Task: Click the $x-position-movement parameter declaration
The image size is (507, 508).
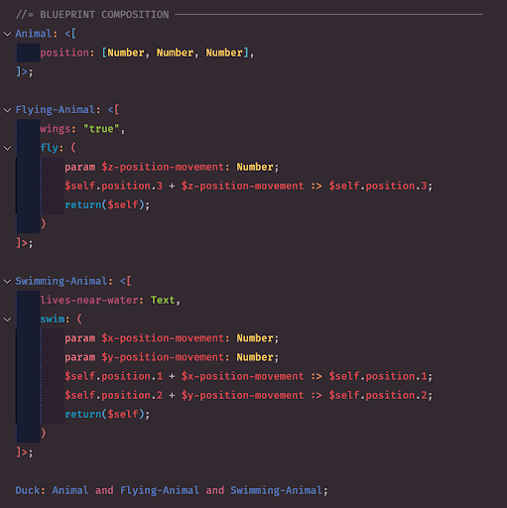Action: [x=163, y=338]
